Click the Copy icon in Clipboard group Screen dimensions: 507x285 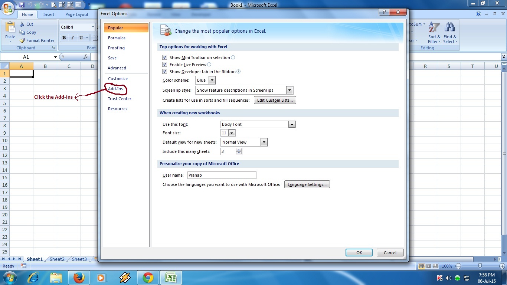click(x=22, y=32)
